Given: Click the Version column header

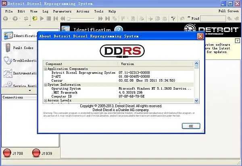Looking at the screenshot, I should pyautogui.click(x=156, y=64).
